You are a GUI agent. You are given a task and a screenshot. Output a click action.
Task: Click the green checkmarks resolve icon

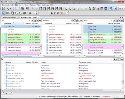pyautogui.click(x=94, y=8)
